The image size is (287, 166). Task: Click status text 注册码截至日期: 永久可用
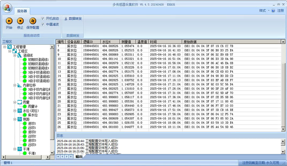[x=260, y=163]
